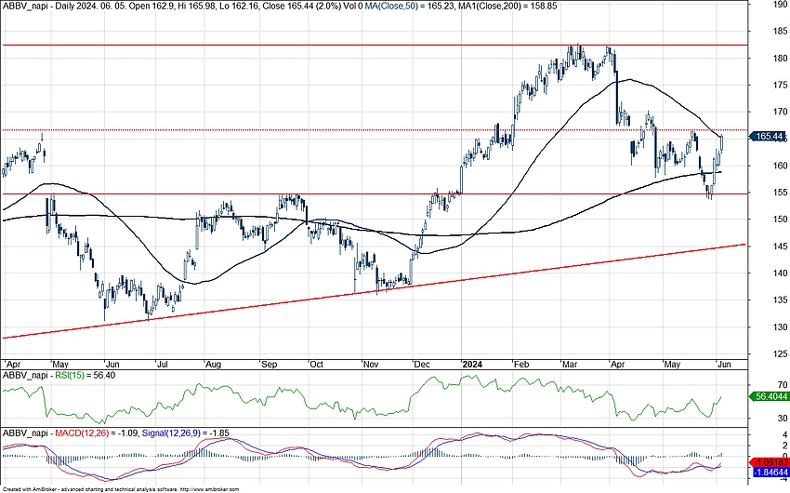Click the 145 price axis label
The height and width of the screenshot is (493, 790).
pos(768,246)
